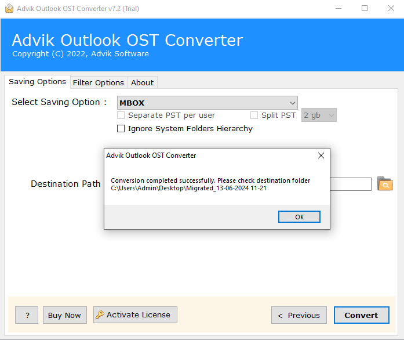This screenshot has width=404, height=340.
Task: Click OK in the conversion completed dialog
Action: pos(299,216)
